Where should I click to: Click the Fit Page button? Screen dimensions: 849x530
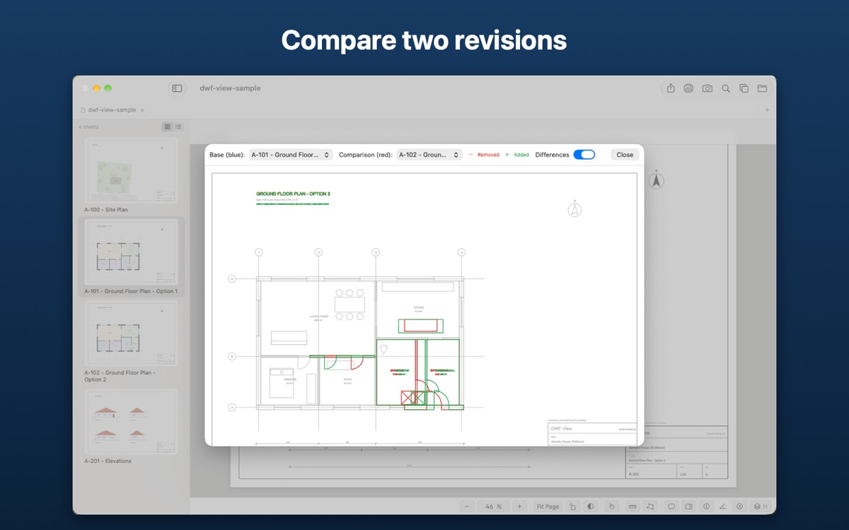[x=548, y=506]
